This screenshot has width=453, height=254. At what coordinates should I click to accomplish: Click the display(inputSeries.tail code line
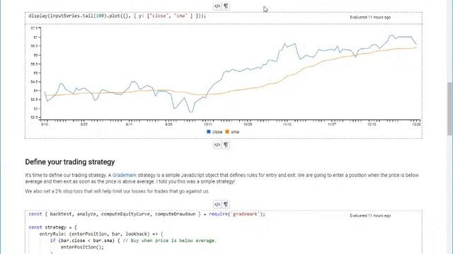point(117,16)
